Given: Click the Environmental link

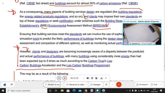Looking at the screenshot, I should (x=57, y=26).
